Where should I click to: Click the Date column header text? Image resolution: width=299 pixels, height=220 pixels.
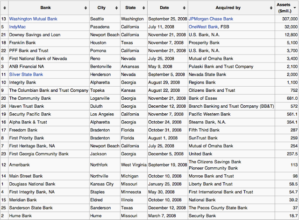coord(164,7)
